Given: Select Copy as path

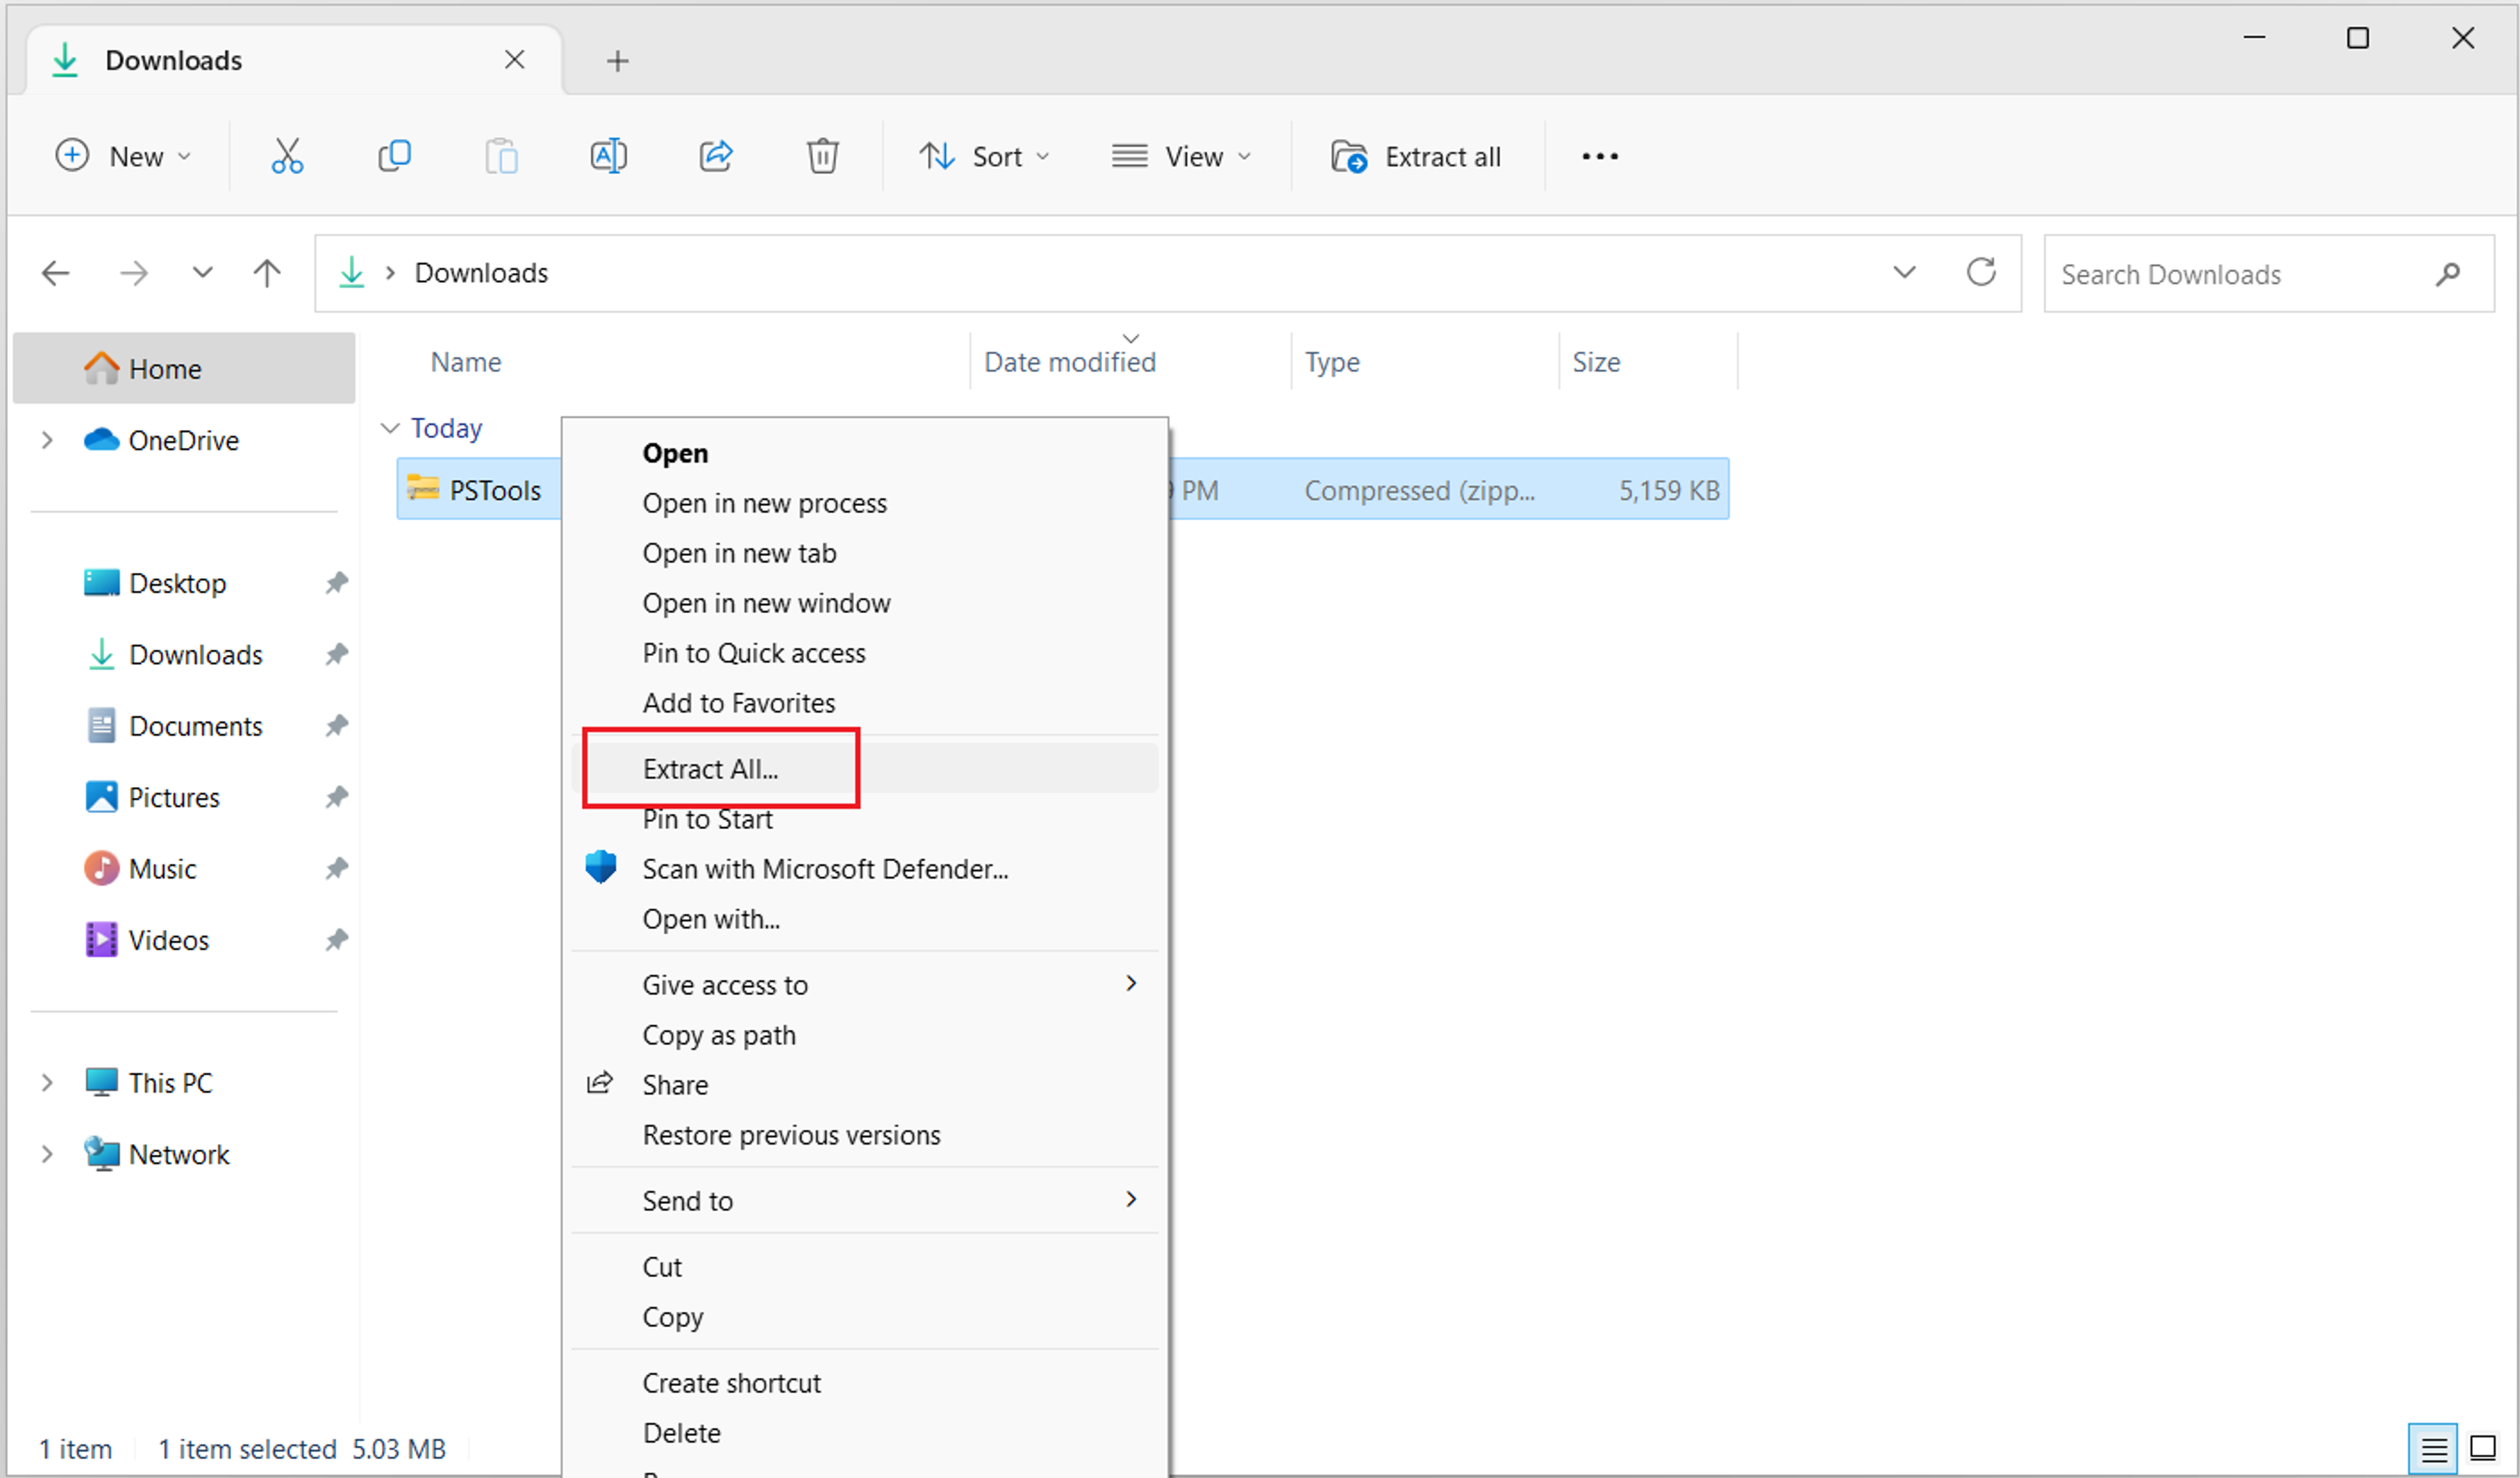Looking at the screenshot, I should (x=866, y=1035).
